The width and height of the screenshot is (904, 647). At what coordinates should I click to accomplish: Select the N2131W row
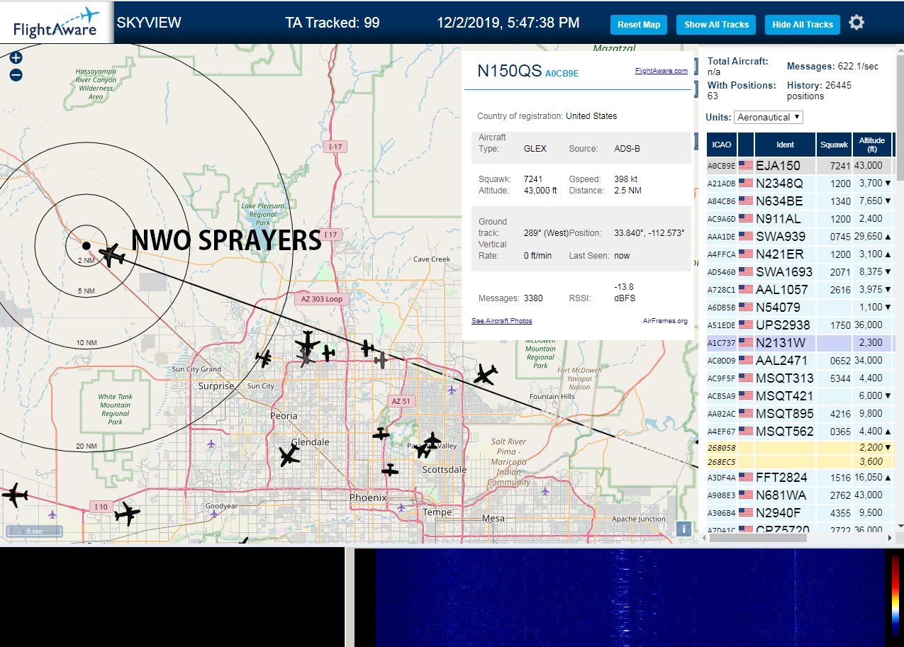[800, 343]
